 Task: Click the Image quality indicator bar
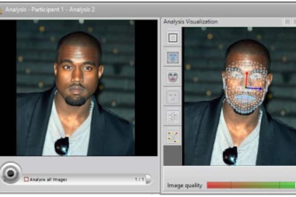tap(251, 185)
